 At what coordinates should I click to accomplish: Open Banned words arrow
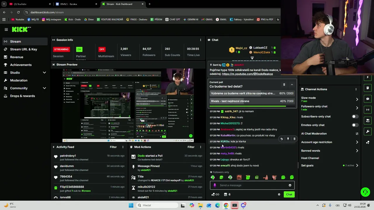(357, 151)
